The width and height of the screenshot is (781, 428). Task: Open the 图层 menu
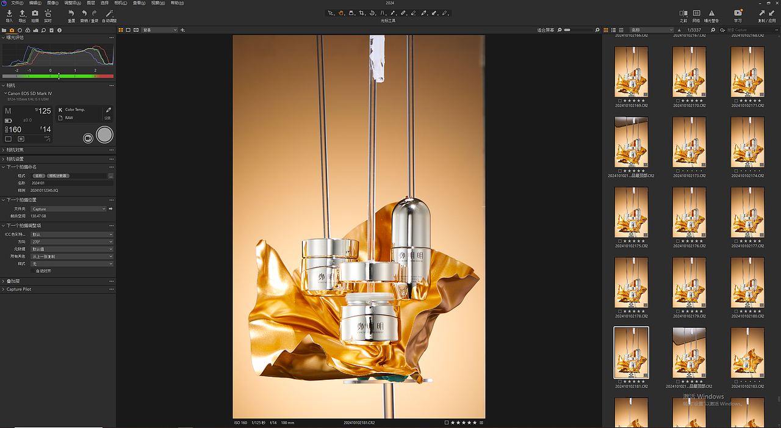pos(91,3)
